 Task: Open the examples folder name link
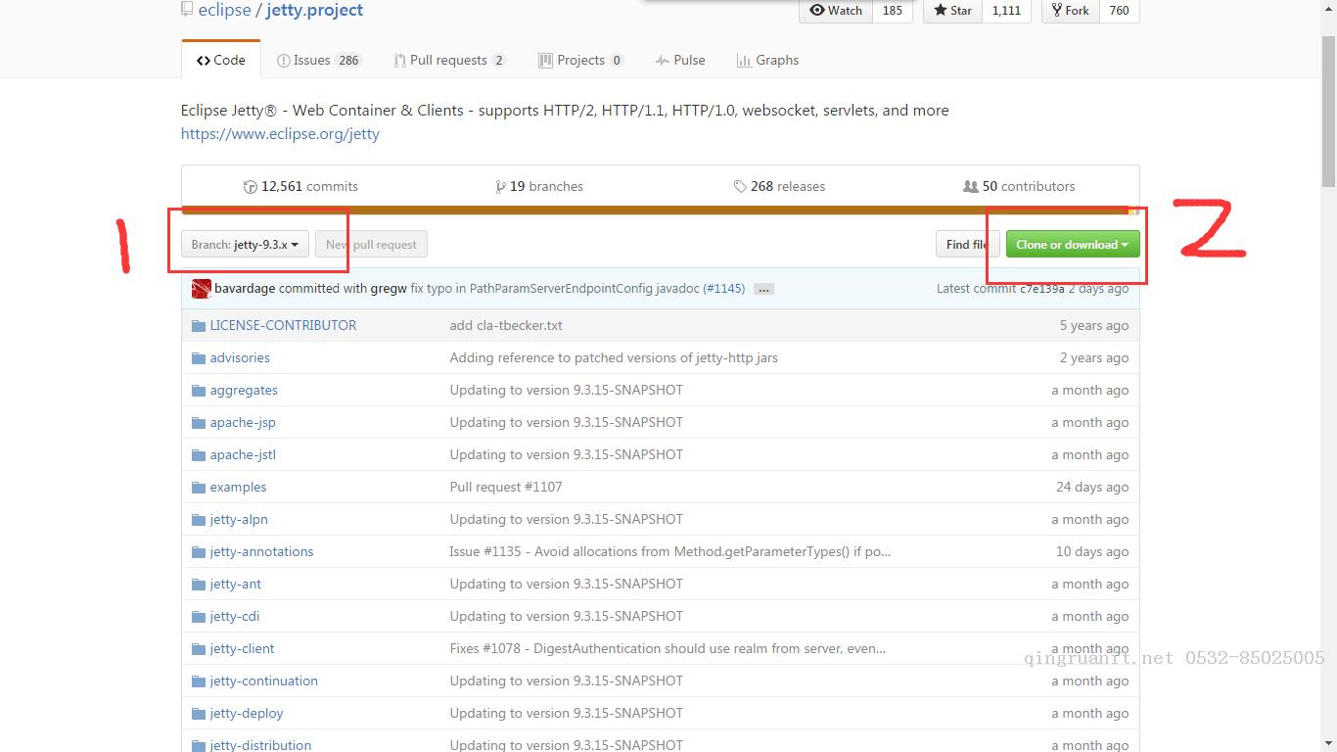coord(238,487)
